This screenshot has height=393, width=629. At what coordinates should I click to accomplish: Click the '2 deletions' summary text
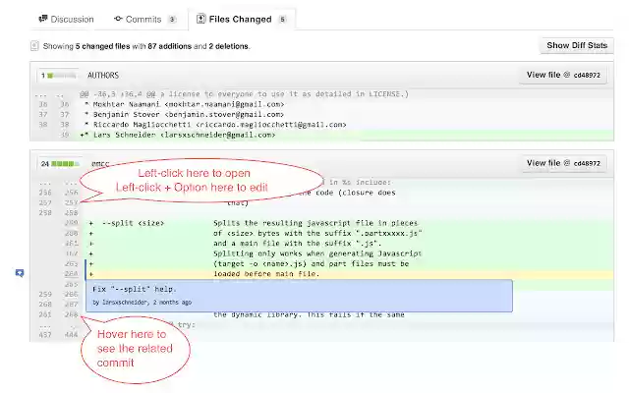point(229,46)
